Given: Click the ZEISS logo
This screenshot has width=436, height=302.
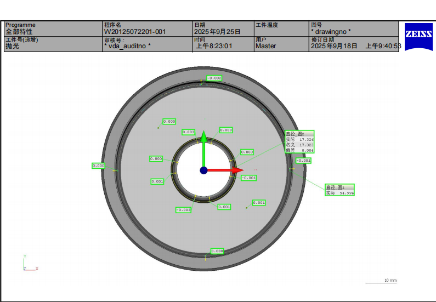Looking at the screenshot, I should tap(418, 34).
